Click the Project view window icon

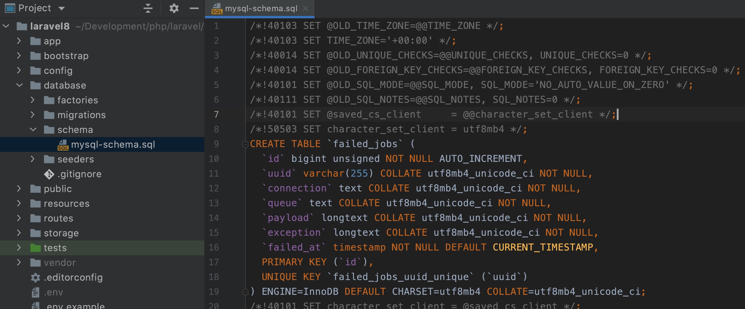(x=10, y=8)
